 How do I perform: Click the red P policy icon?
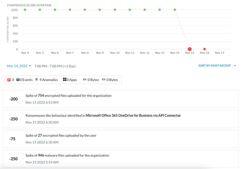tap(9, 80)
